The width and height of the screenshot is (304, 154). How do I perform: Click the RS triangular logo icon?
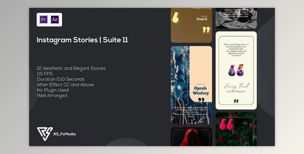(x=45, y=134)
